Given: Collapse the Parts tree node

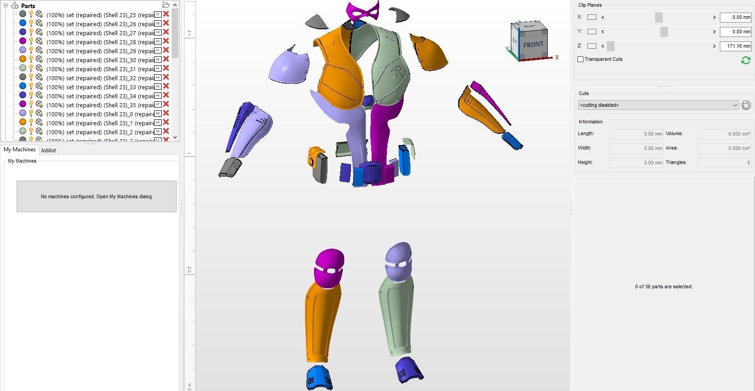Looking at the screenshot, I should coord(5,5).
